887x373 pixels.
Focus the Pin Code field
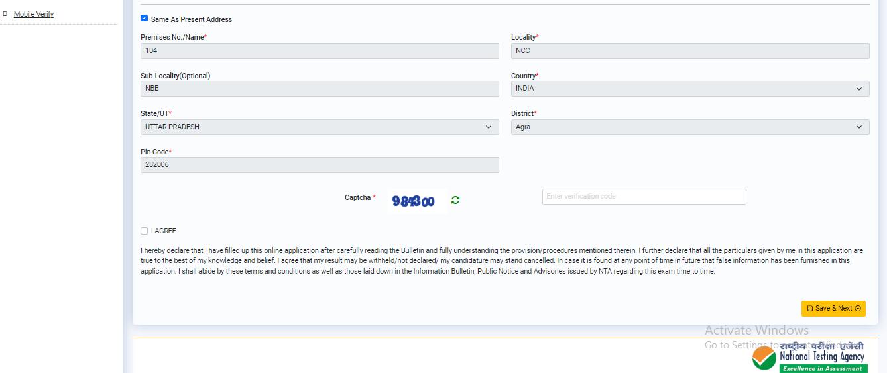(x=319, y=165)
